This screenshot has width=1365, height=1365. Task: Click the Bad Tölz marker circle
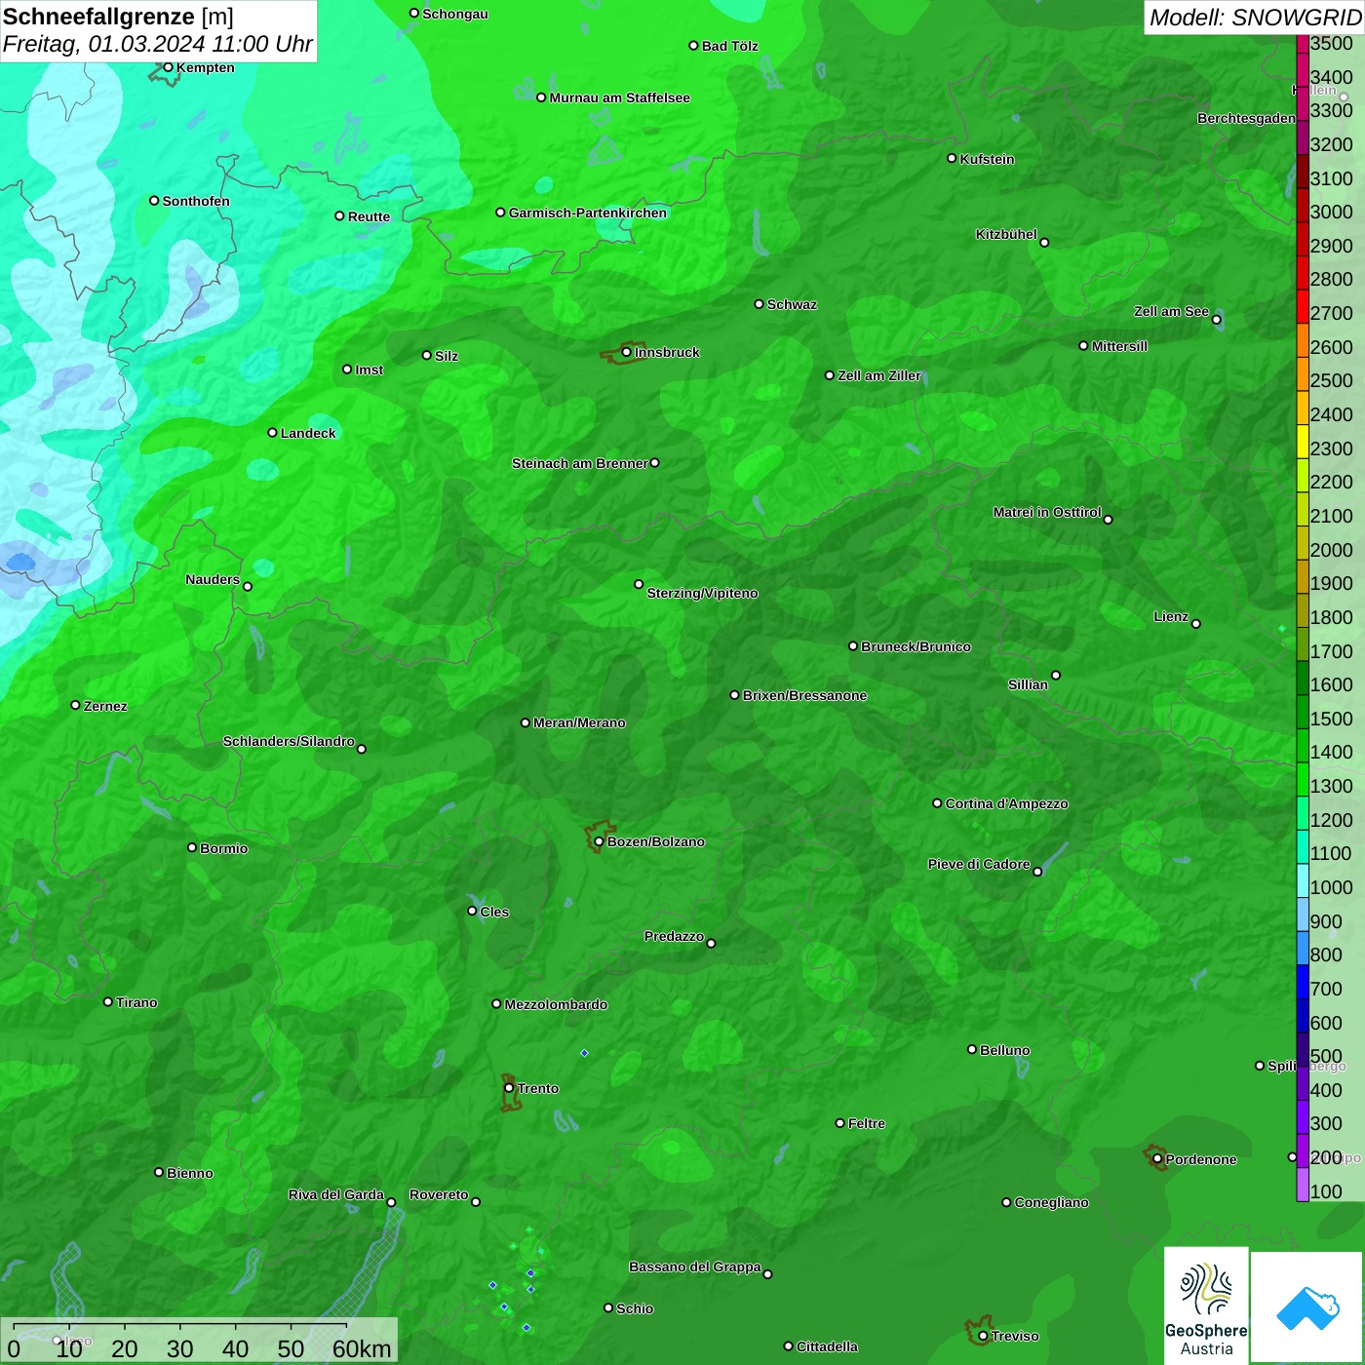(x=694, y=46)
